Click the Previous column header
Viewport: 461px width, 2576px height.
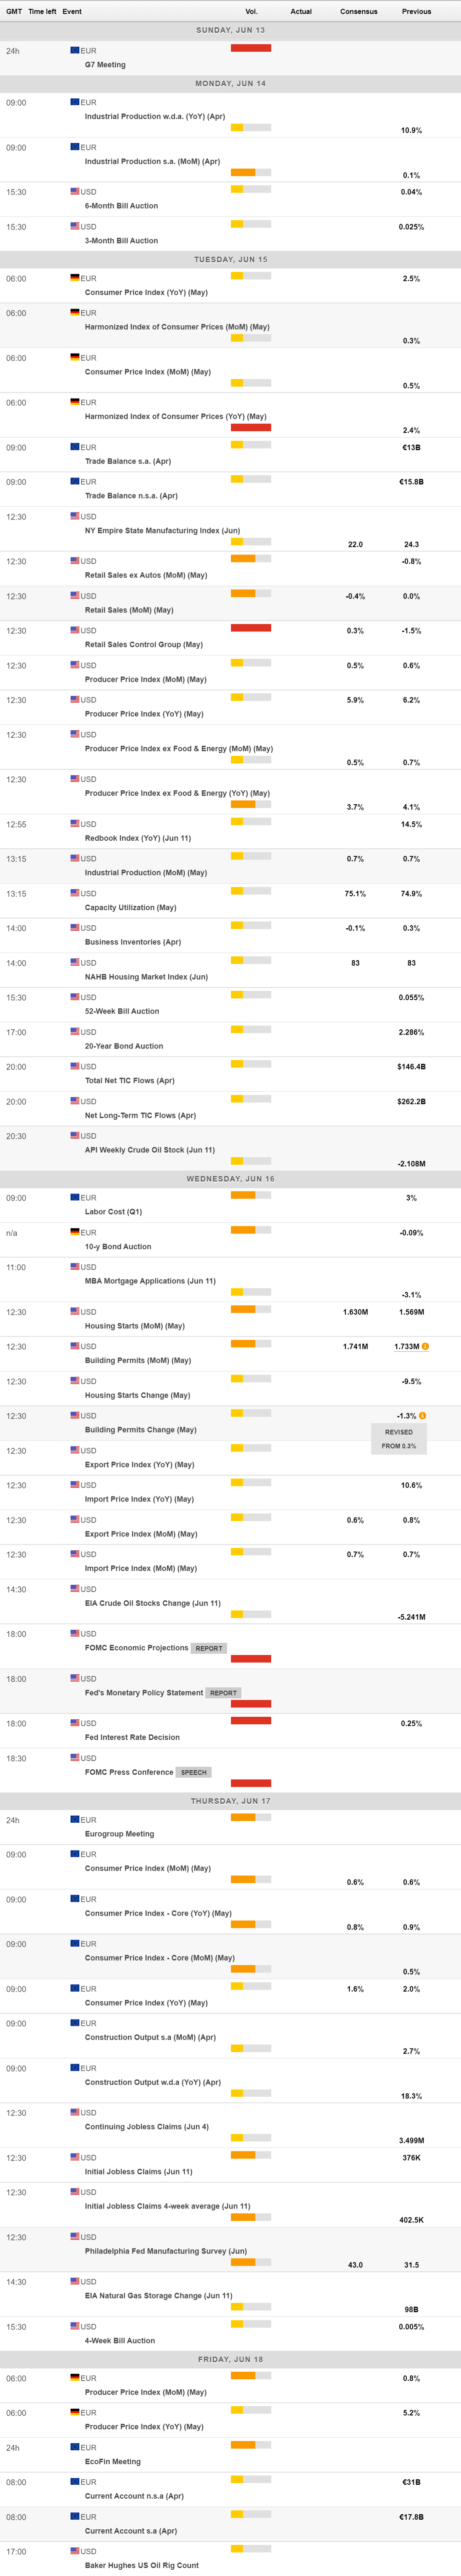(416, 11)
